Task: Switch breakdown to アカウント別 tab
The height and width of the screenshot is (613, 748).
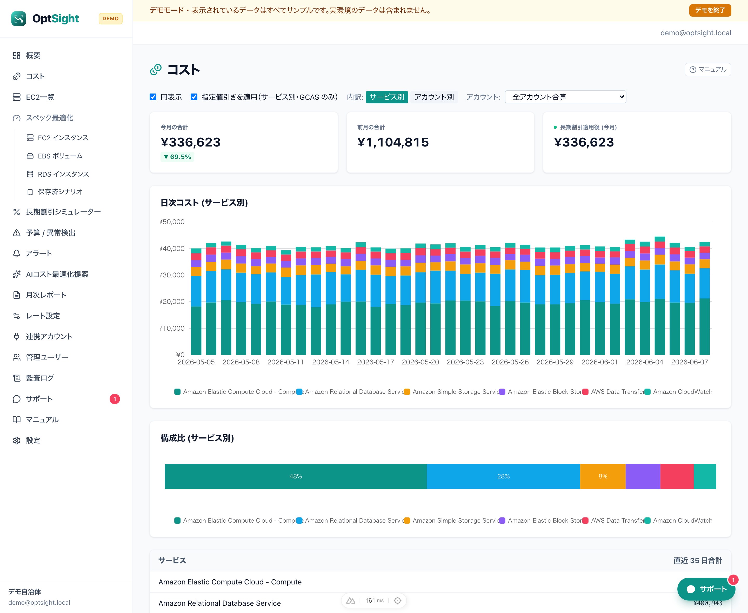Action: pyautogui.click(x=434, y=97)
